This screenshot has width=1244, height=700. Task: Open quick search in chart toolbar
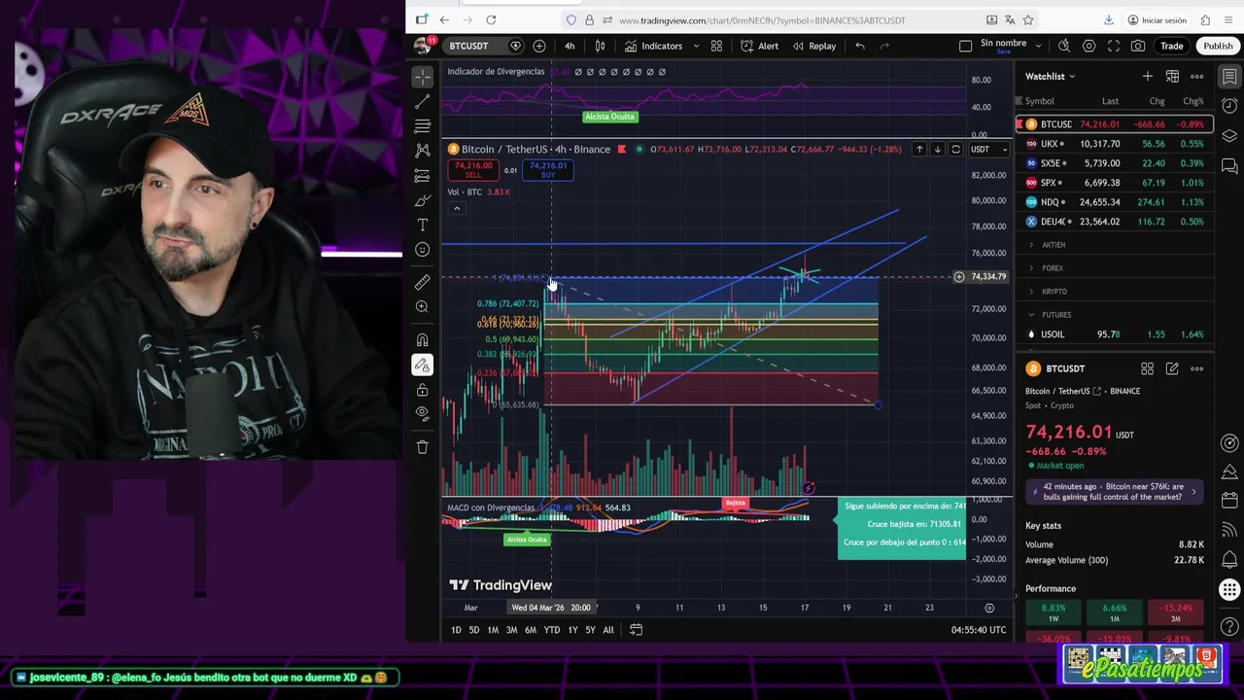pos(1064,46)
